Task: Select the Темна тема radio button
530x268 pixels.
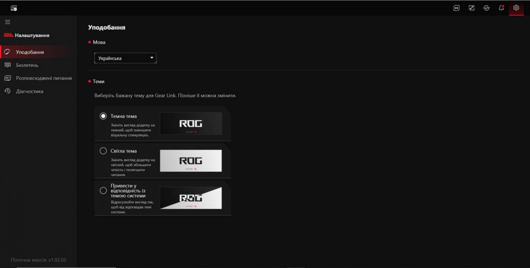Action: click(x=103, y=116)
